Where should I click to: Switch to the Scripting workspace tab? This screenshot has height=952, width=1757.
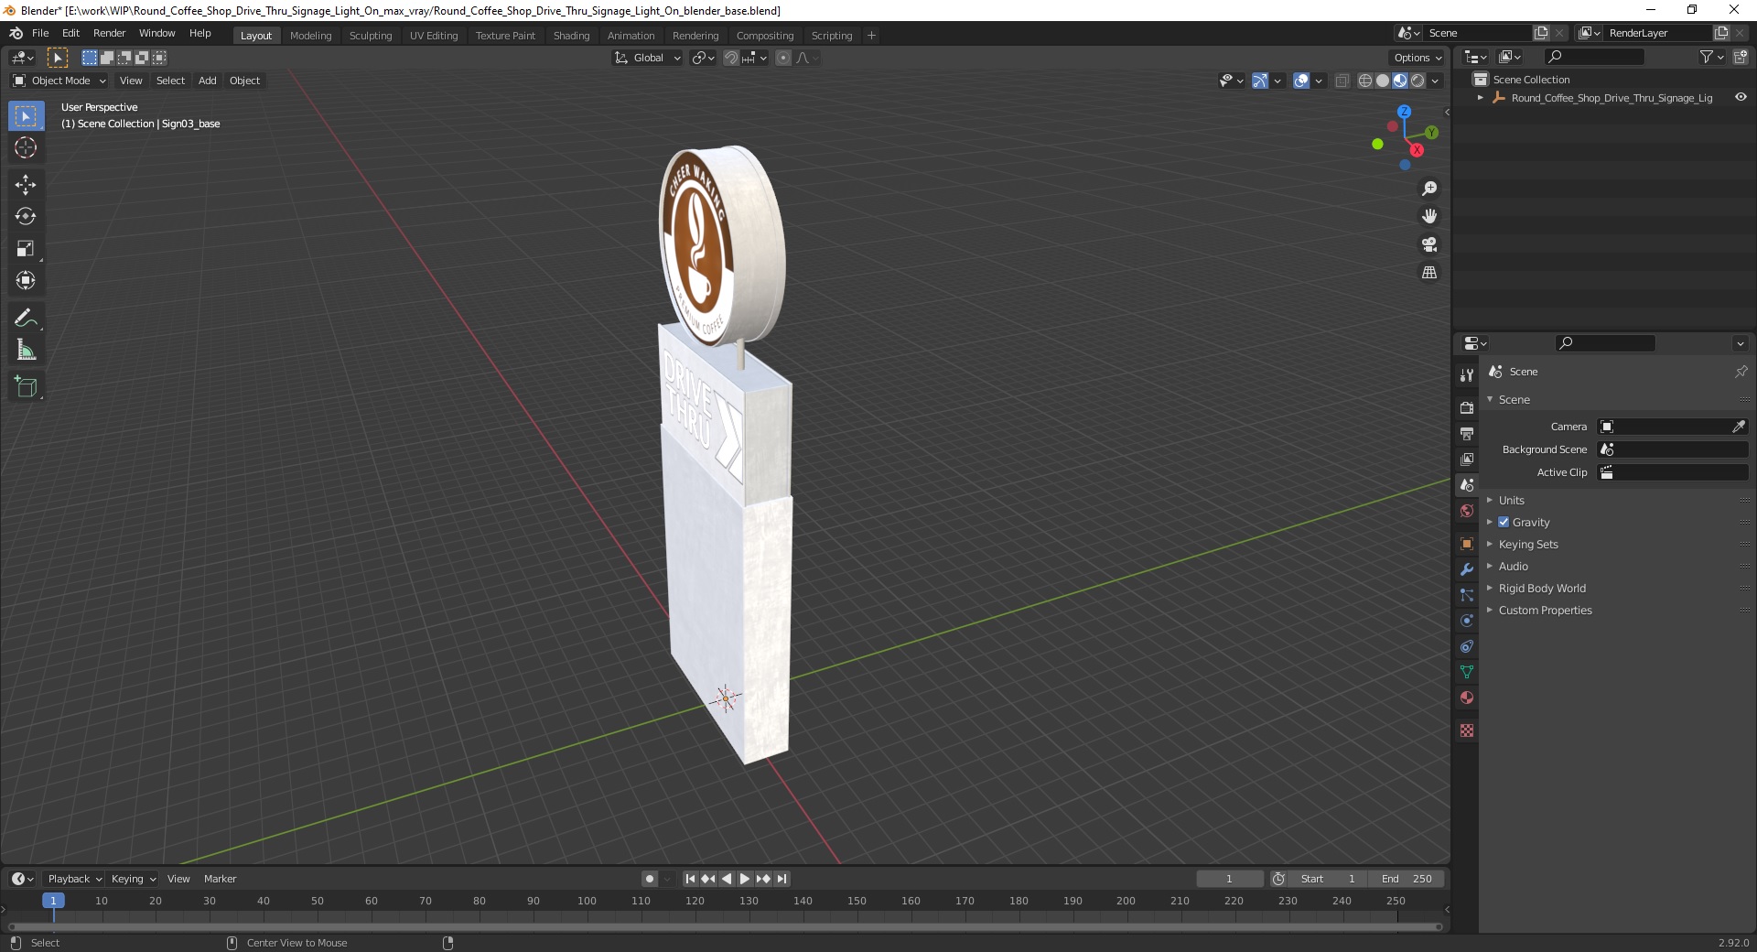[832, 36]
